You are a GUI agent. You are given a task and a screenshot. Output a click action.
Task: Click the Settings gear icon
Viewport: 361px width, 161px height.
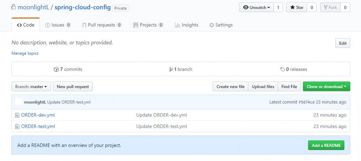click(212, 25)
